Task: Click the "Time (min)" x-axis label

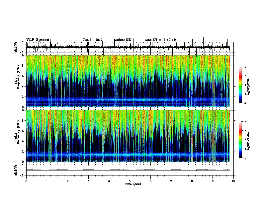Action: coord(133,184)
